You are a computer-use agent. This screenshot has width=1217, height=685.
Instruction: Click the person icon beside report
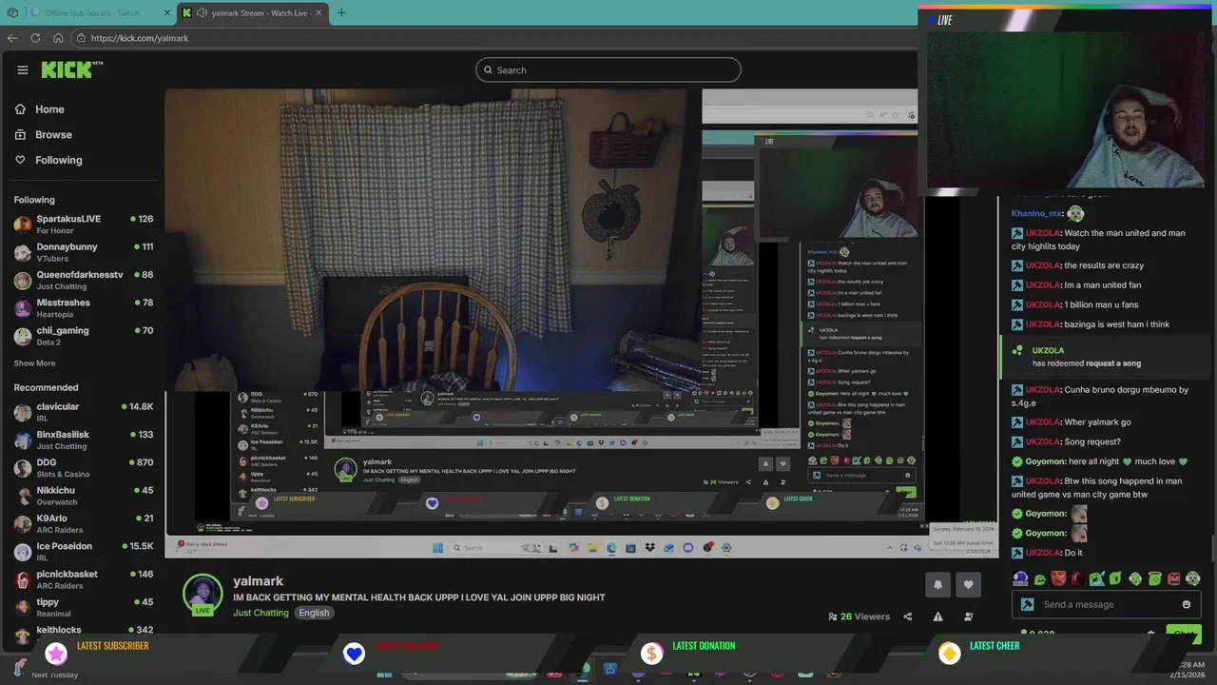pos(968,616)
